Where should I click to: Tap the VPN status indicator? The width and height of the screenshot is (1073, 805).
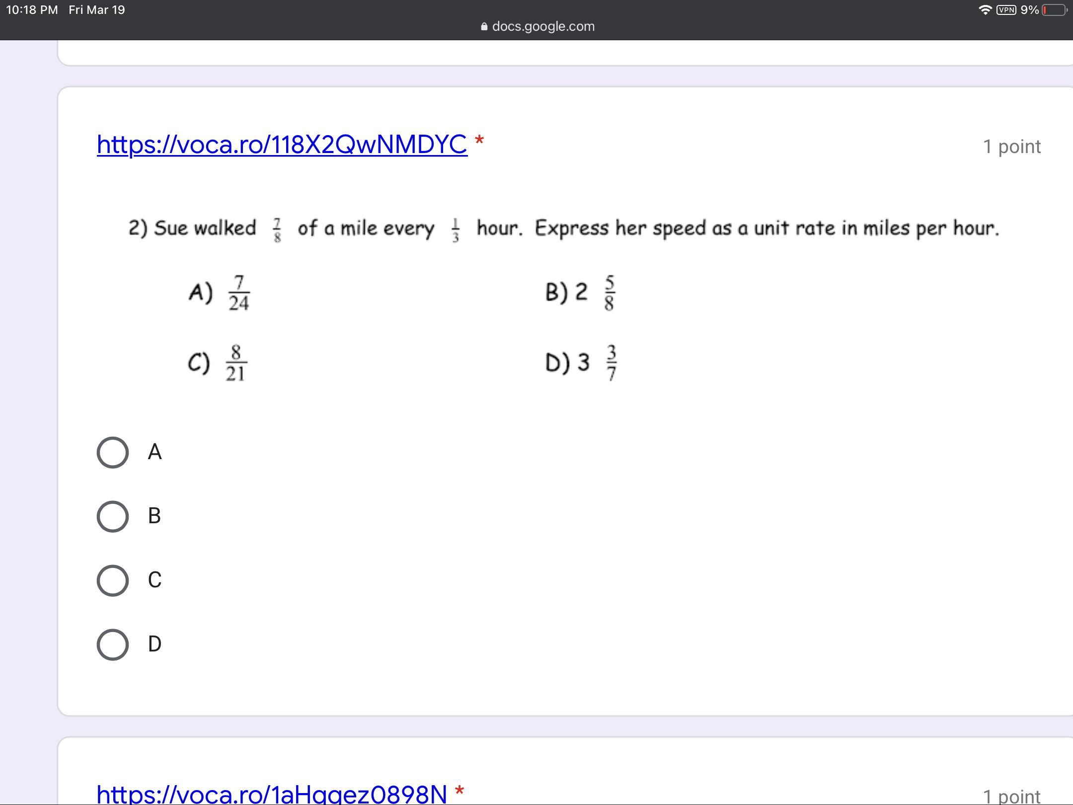point(1006,10)
